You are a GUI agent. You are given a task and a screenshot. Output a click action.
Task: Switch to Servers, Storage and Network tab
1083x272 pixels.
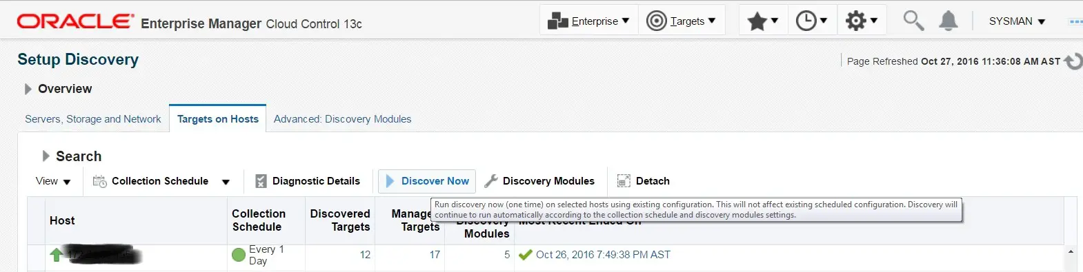click(x=93, y=119)
